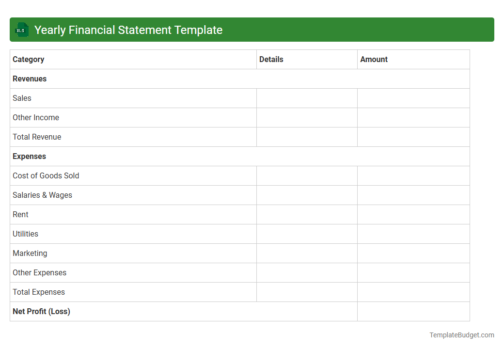Open the TemplateBudget.com link
The image size is (504, 349).
click(x=461, y=335)
